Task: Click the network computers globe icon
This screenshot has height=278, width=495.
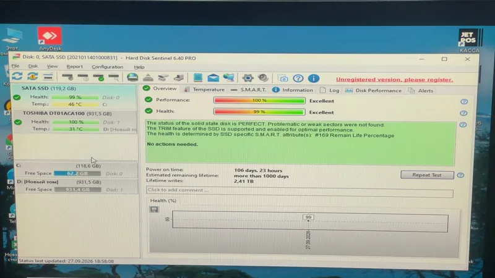Action: [229, 78]
